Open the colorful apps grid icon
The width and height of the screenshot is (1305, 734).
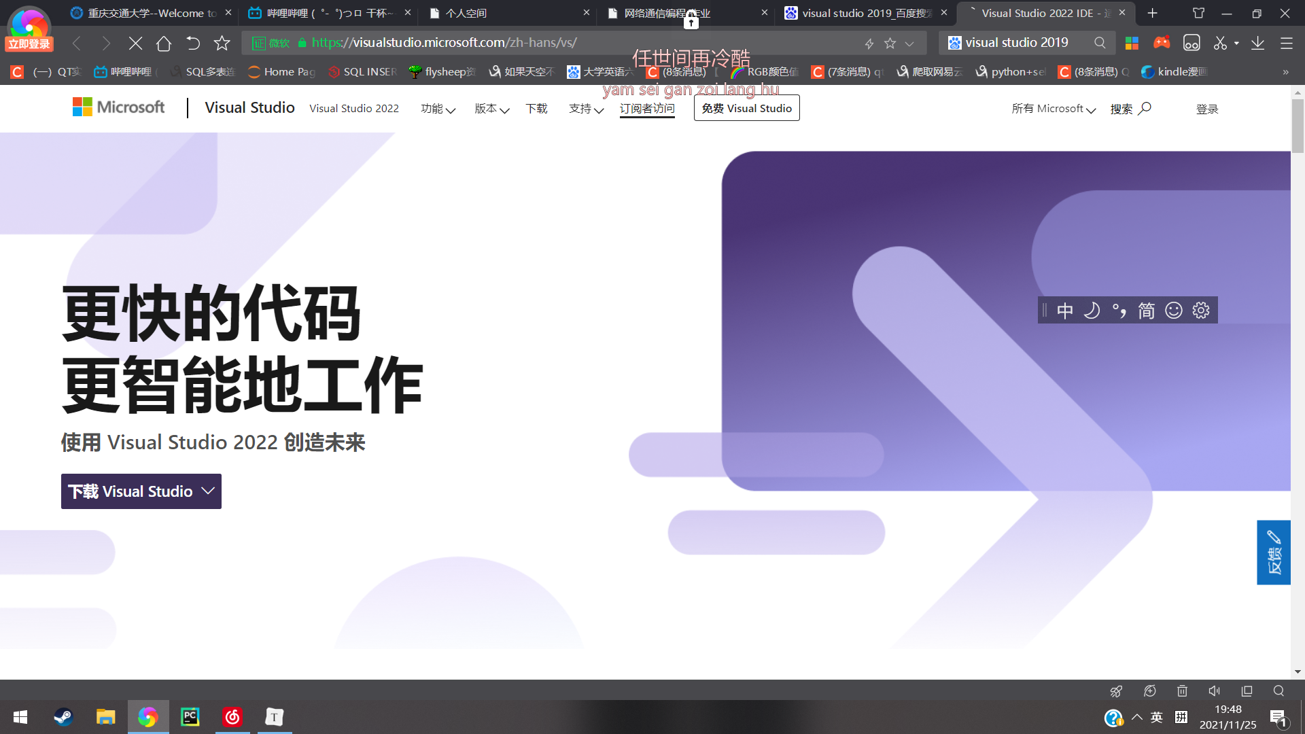[x=1132, y=43]
